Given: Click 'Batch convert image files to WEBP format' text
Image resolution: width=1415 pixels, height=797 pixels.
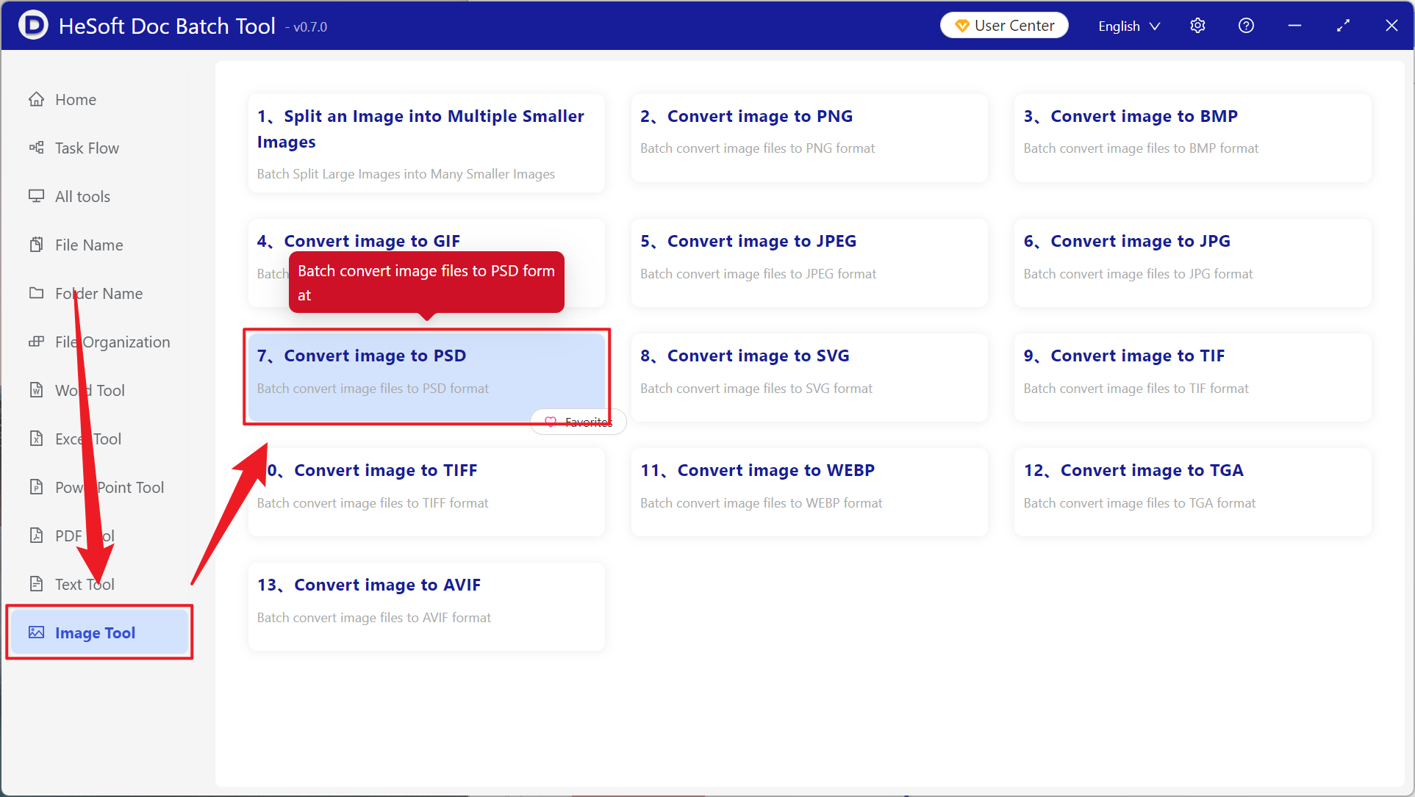Looking at the screenshot, I should click(762, 503).
